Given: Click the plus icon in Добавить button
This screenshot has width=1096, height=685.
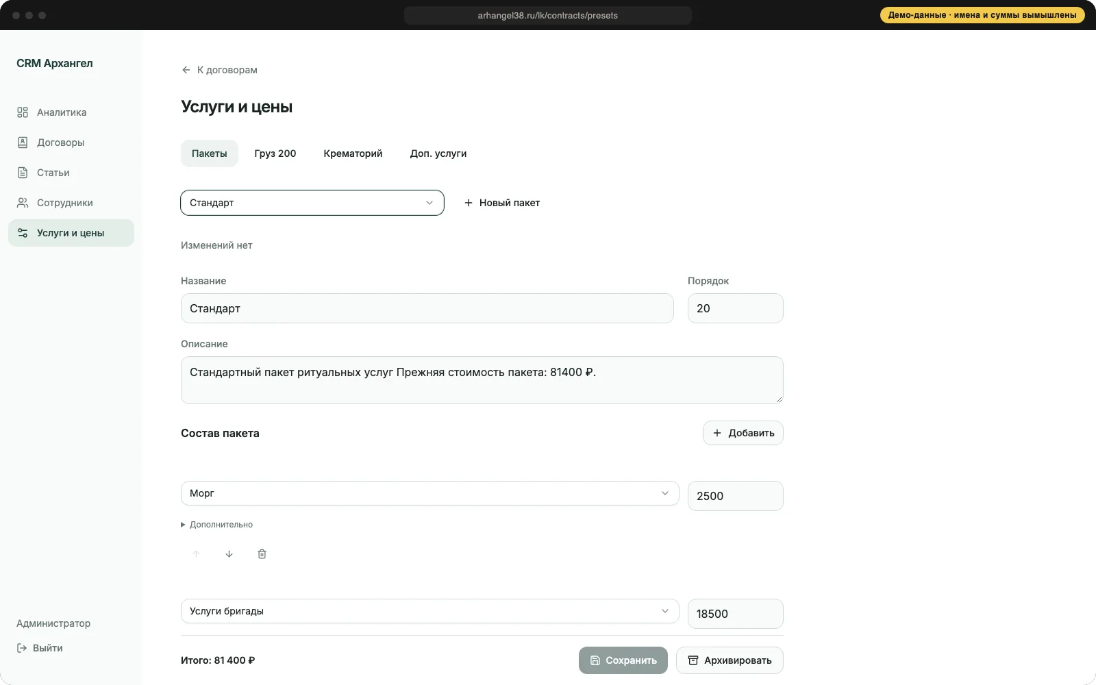Looking at the screenshot, I should 717,433.
